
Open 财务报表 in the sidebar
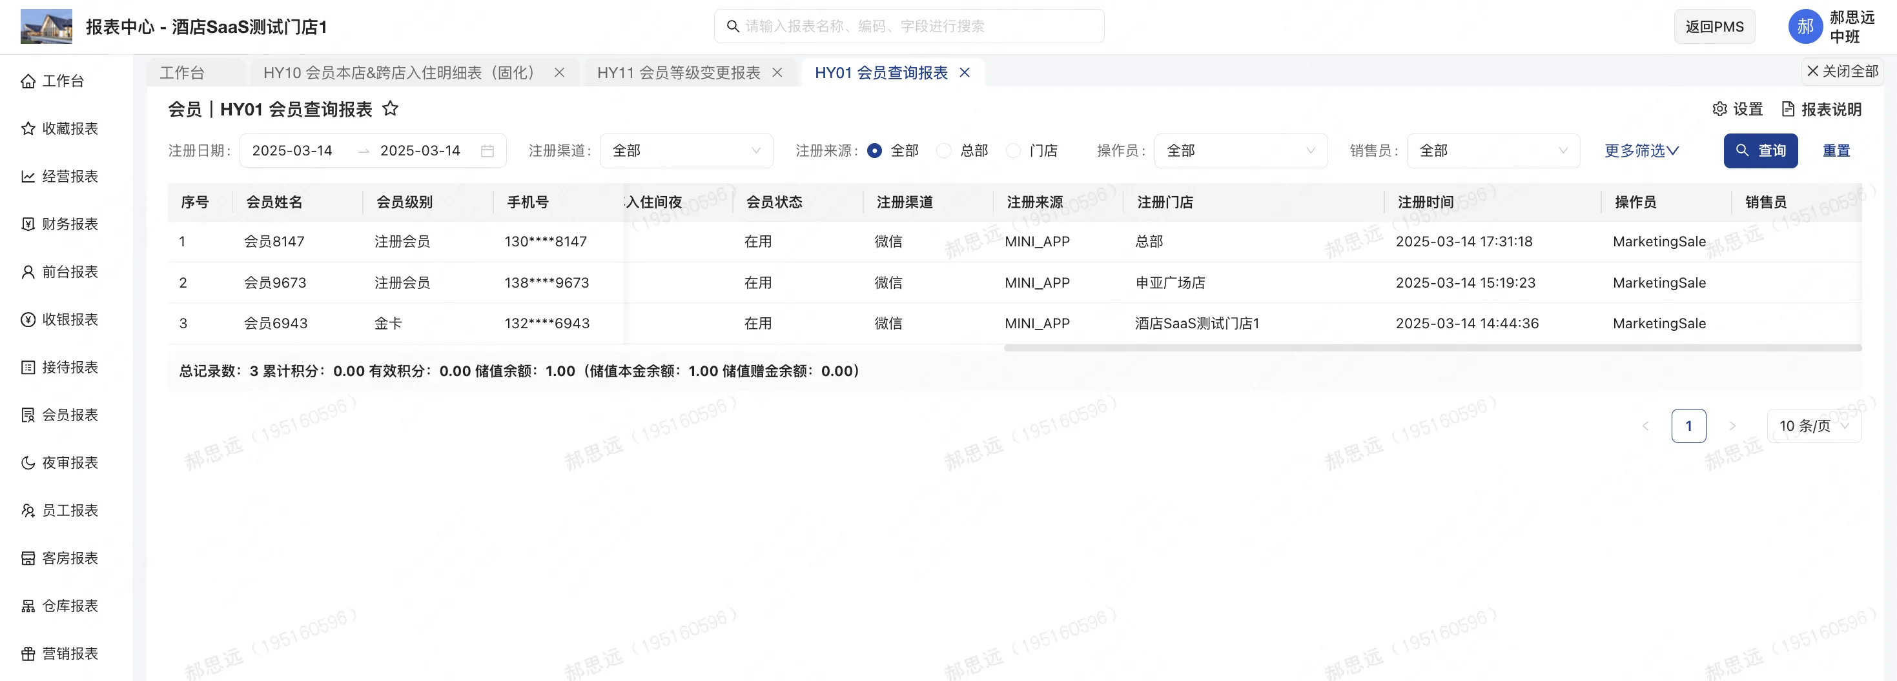59,224
